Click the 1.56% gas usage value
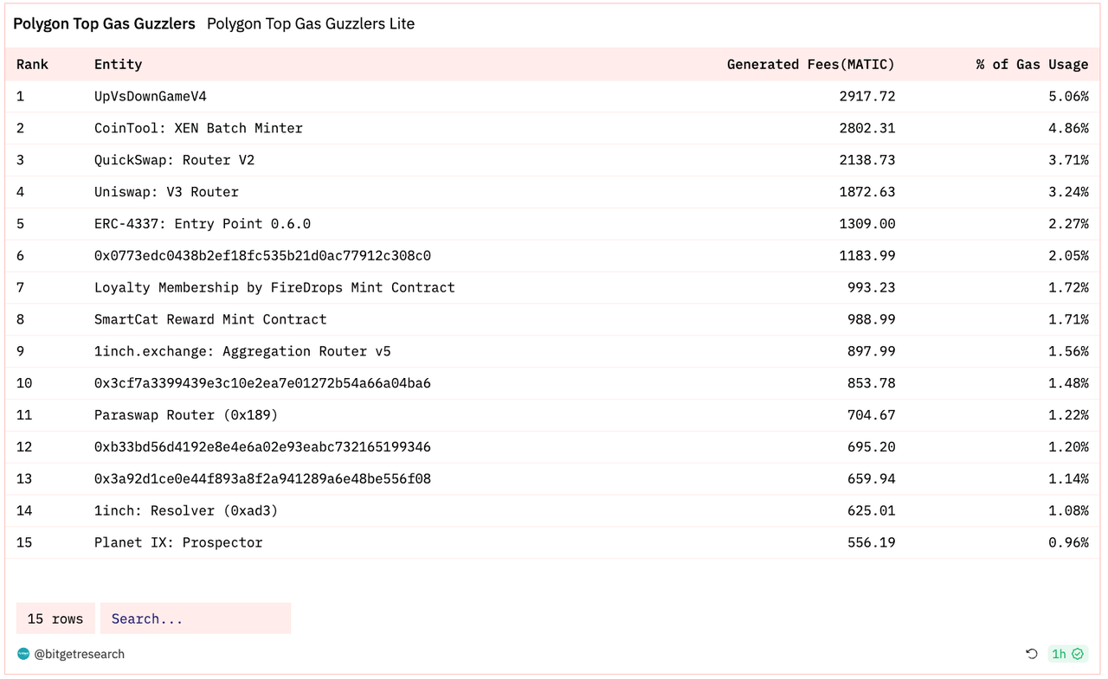 point(1068,351)
